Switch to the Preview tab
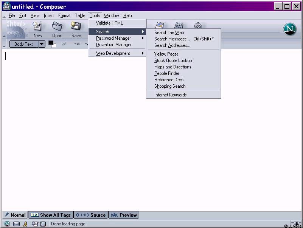This screenshot has height=228, width=303. coord(124,215)
